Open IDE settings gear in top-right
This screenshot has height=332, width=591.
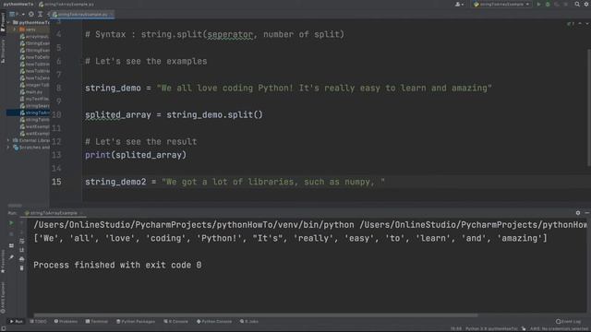click(x=586, y=4)
